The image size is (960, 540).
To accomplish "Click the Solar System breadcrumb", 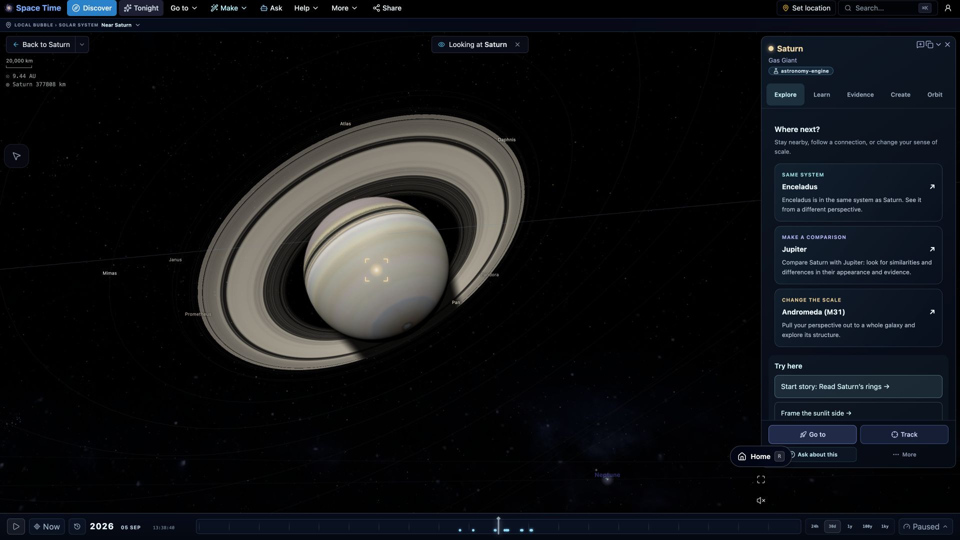I will (x=78, y=25).
